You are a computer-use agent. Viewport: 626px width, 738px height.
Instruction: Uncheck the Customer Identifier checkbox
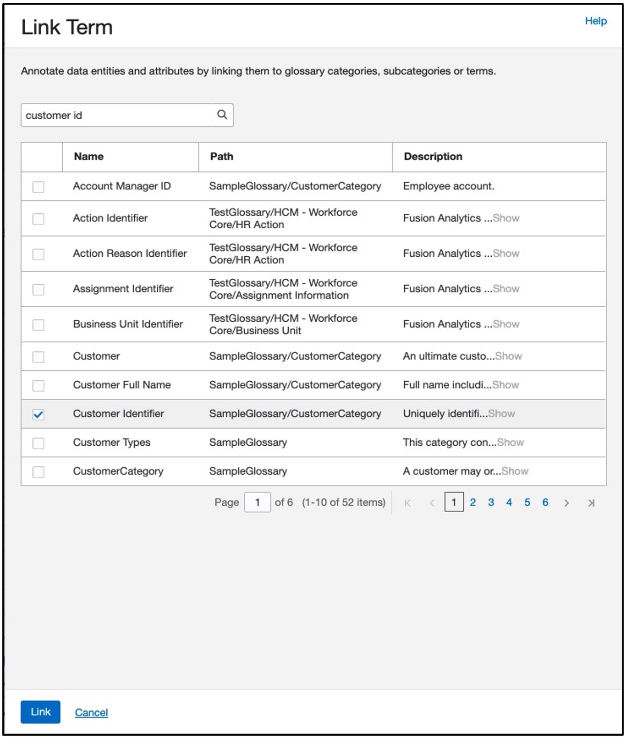[38, 414]
